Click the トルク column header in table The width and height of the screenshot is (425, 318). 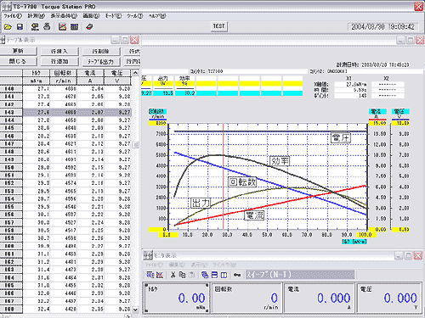pos(36,73)
